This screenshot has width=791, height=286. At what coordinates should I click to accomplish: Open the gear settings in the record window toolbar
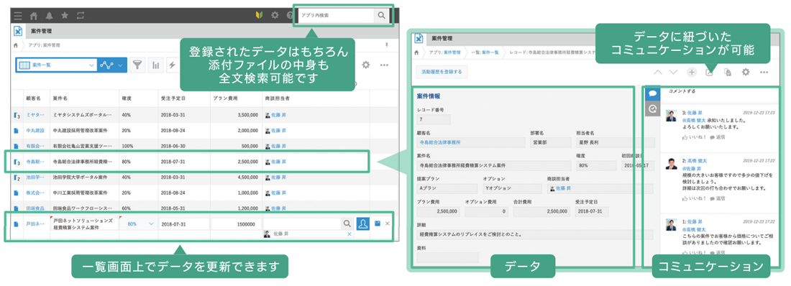[x=746, y=72]
